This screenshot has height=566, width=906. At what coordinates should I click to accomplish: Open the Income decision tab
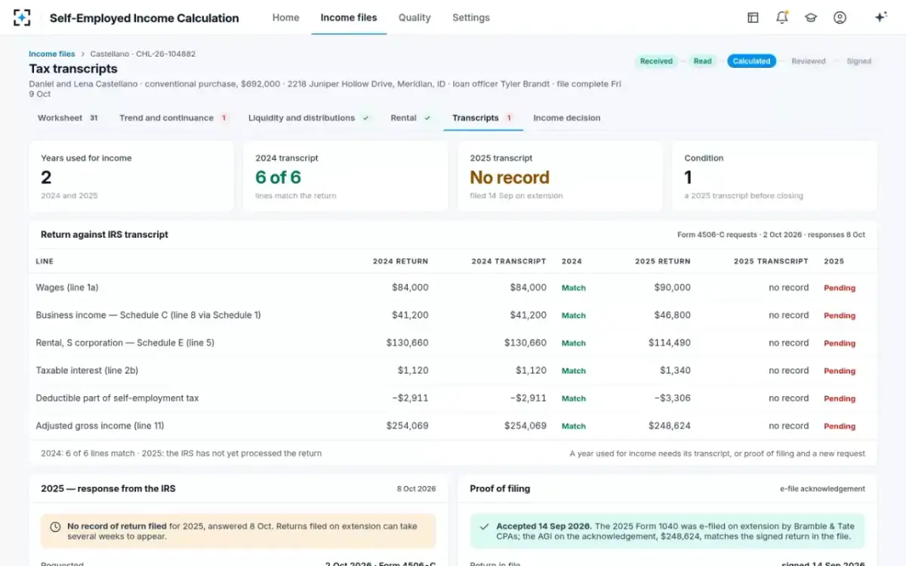[x=567, y=118]
